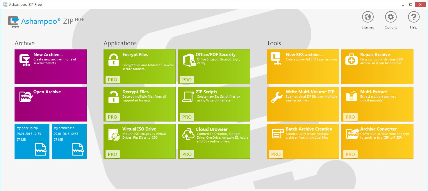Click the Encrypt Files padlock icon
This screenshot has width=428, height=191.
(113, 60)
